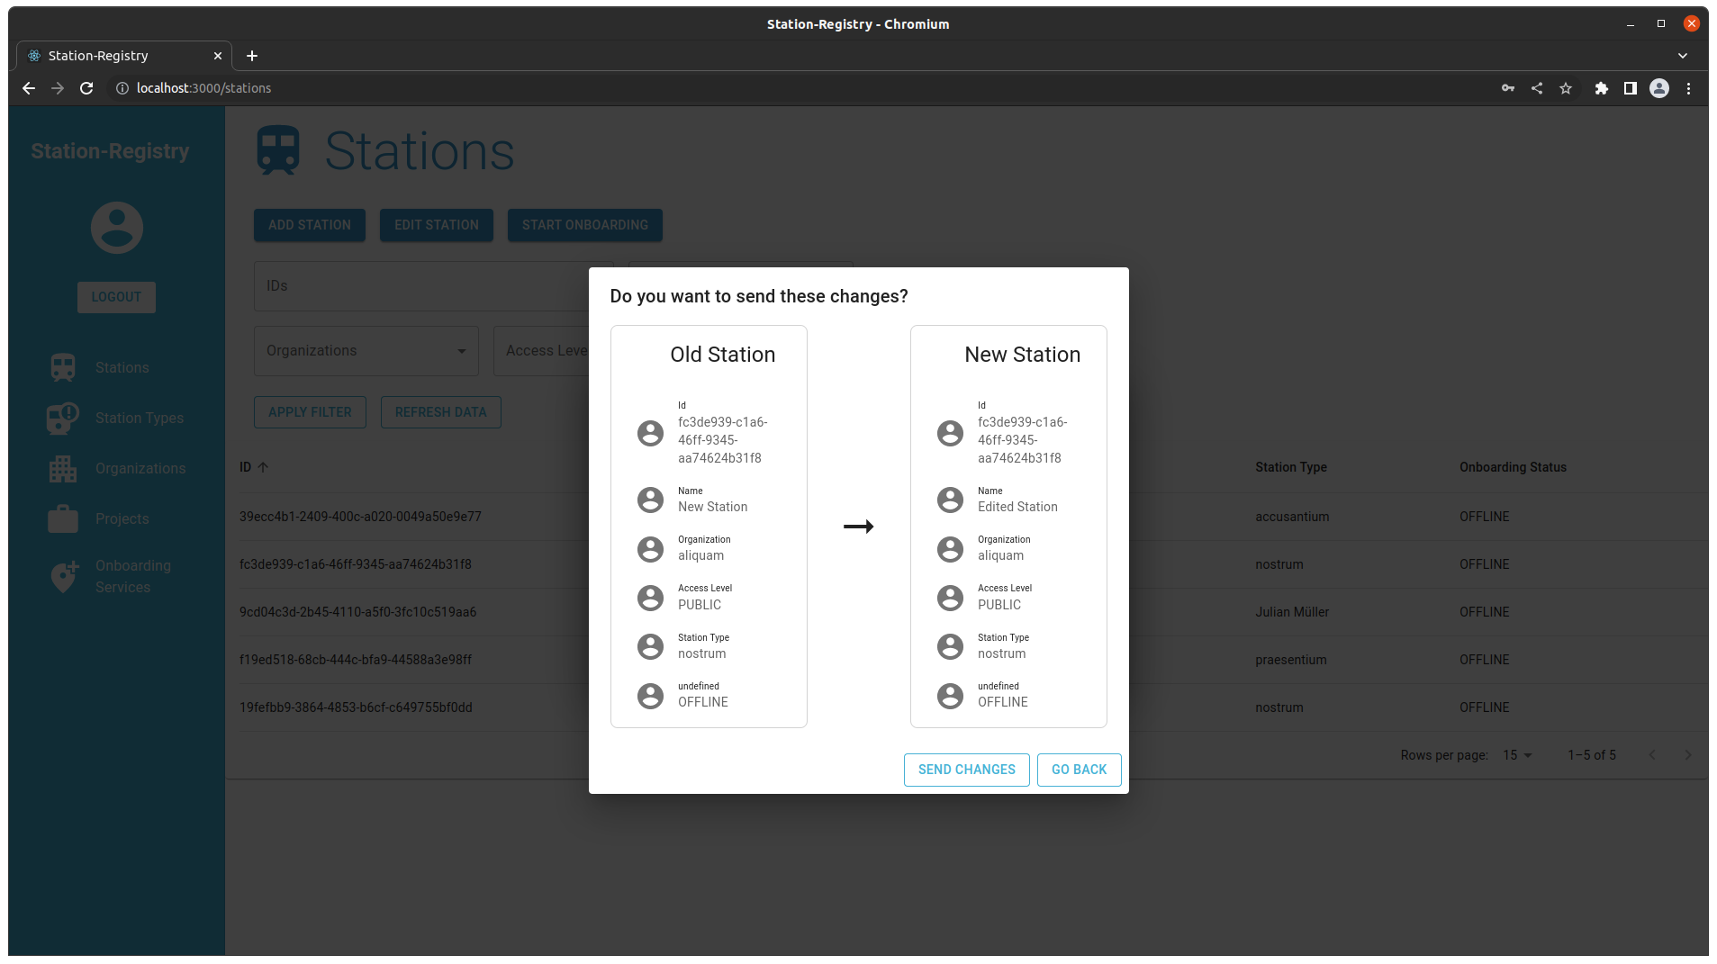
Task: Click the Send Changes button
Action: pyautogui.click(x=966, y=770)
